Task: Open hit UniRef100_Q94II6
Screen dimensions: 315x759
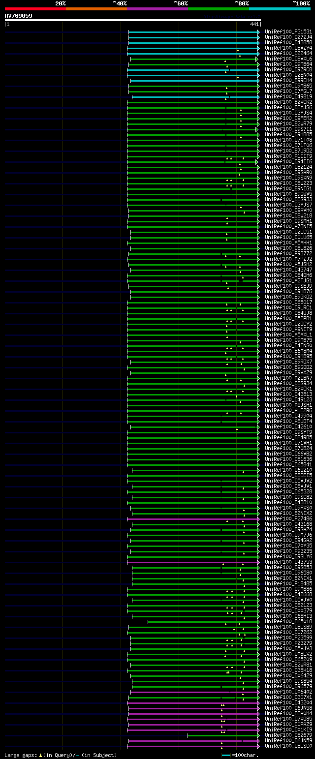Action: (x=288, y=161)
